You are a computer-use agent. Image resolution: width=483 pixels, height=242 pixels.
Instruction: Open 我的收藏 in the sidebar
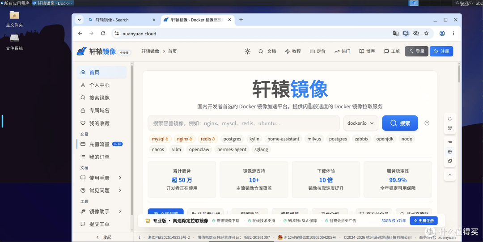tap(102, 123)
